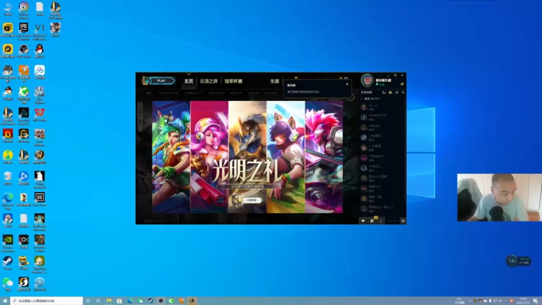Select the WPS Office desktop icon

[x=39, y=115]
